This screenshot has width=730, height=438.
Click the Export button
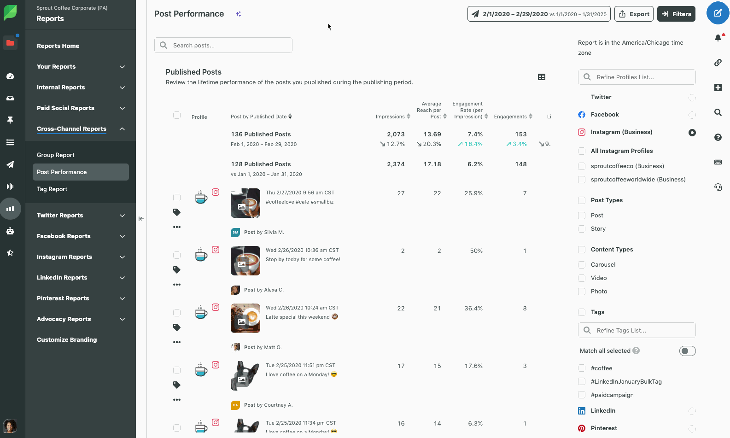tap(634, 14)
